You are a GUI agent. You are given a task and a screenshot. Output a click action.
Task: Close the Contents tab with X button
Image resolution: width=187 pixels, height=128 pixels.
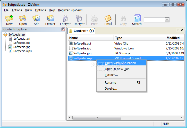click(182, 30)
